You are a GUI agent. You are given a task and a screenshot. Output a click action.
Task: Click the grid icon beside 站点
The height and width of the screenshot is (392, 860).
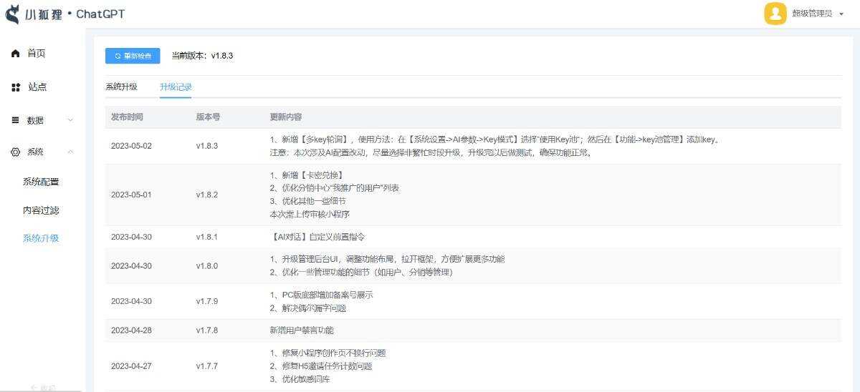(x=15, y=87)
